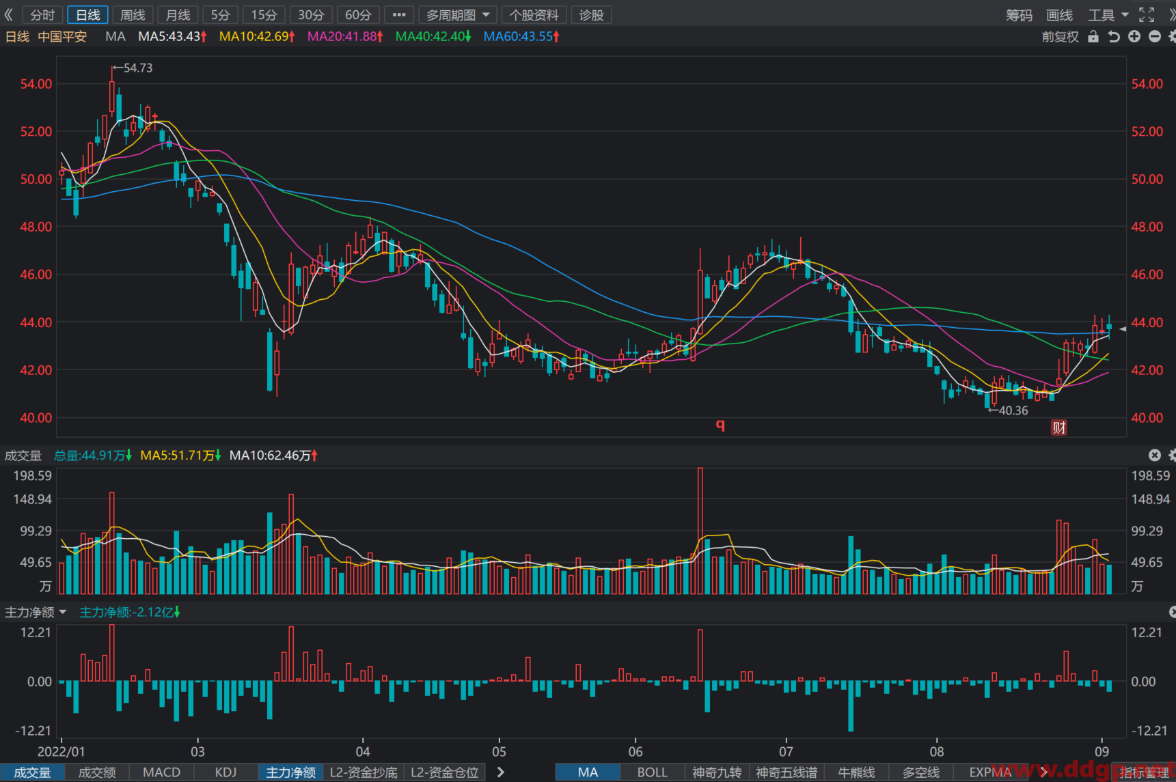Image resolution: width=1176 pixels, height=782 pixels.
Task: Open 个股资料 stock info
Action: [534, 14]
